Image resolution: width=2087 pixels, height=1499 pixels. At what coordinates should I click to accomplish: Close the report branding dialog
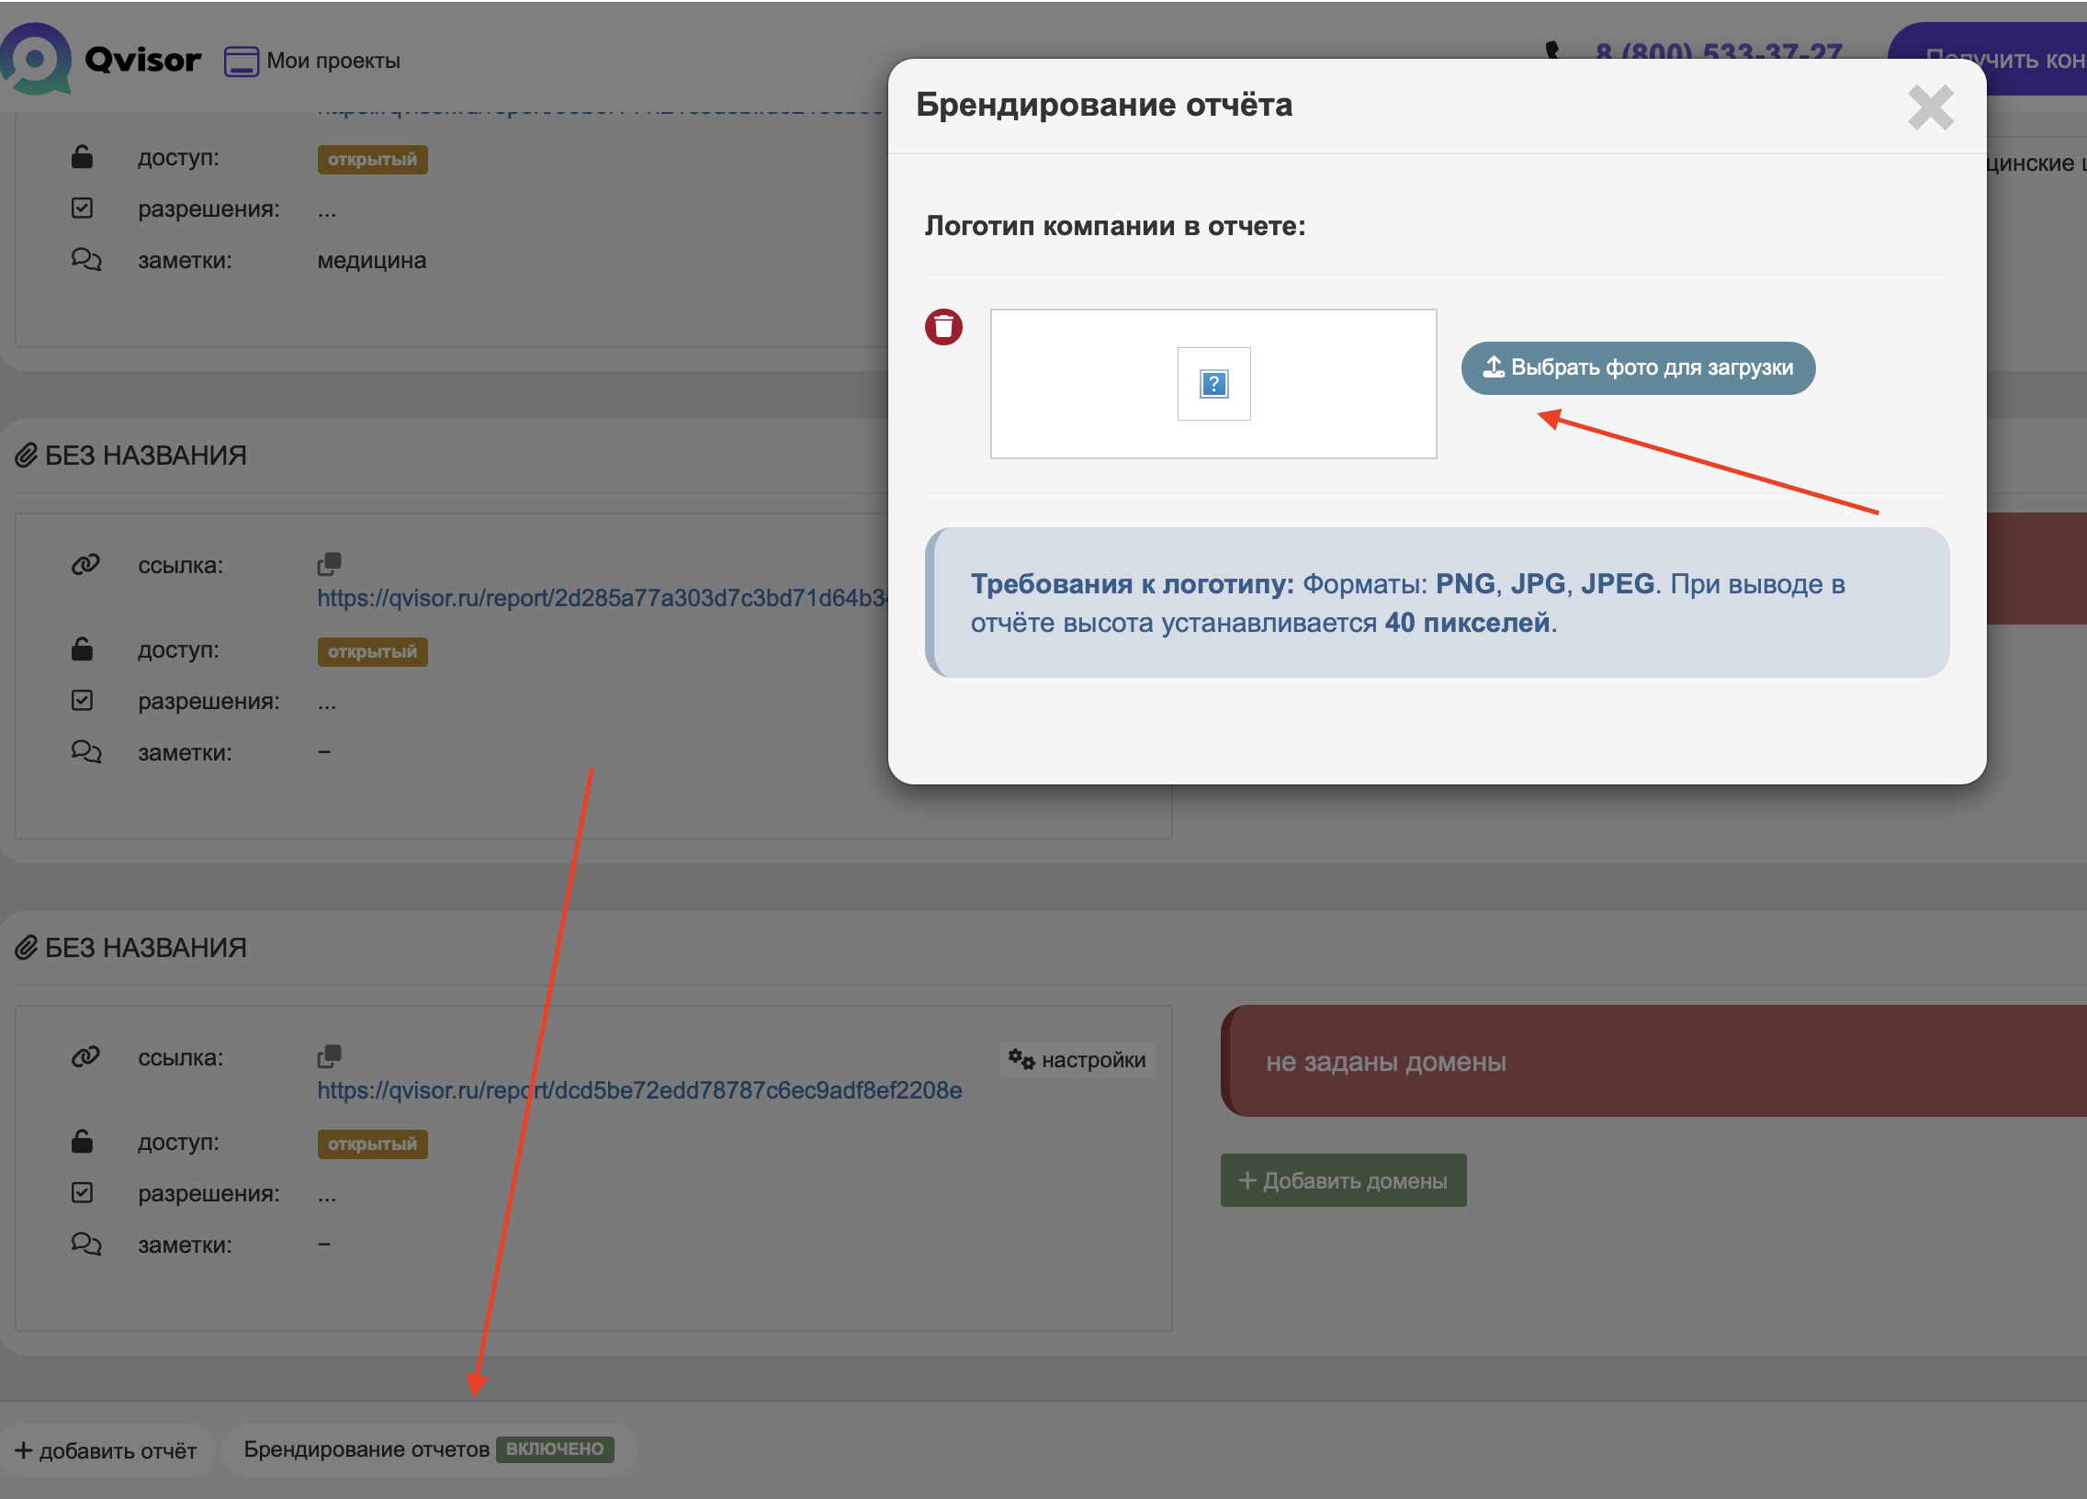[1930, 107]
